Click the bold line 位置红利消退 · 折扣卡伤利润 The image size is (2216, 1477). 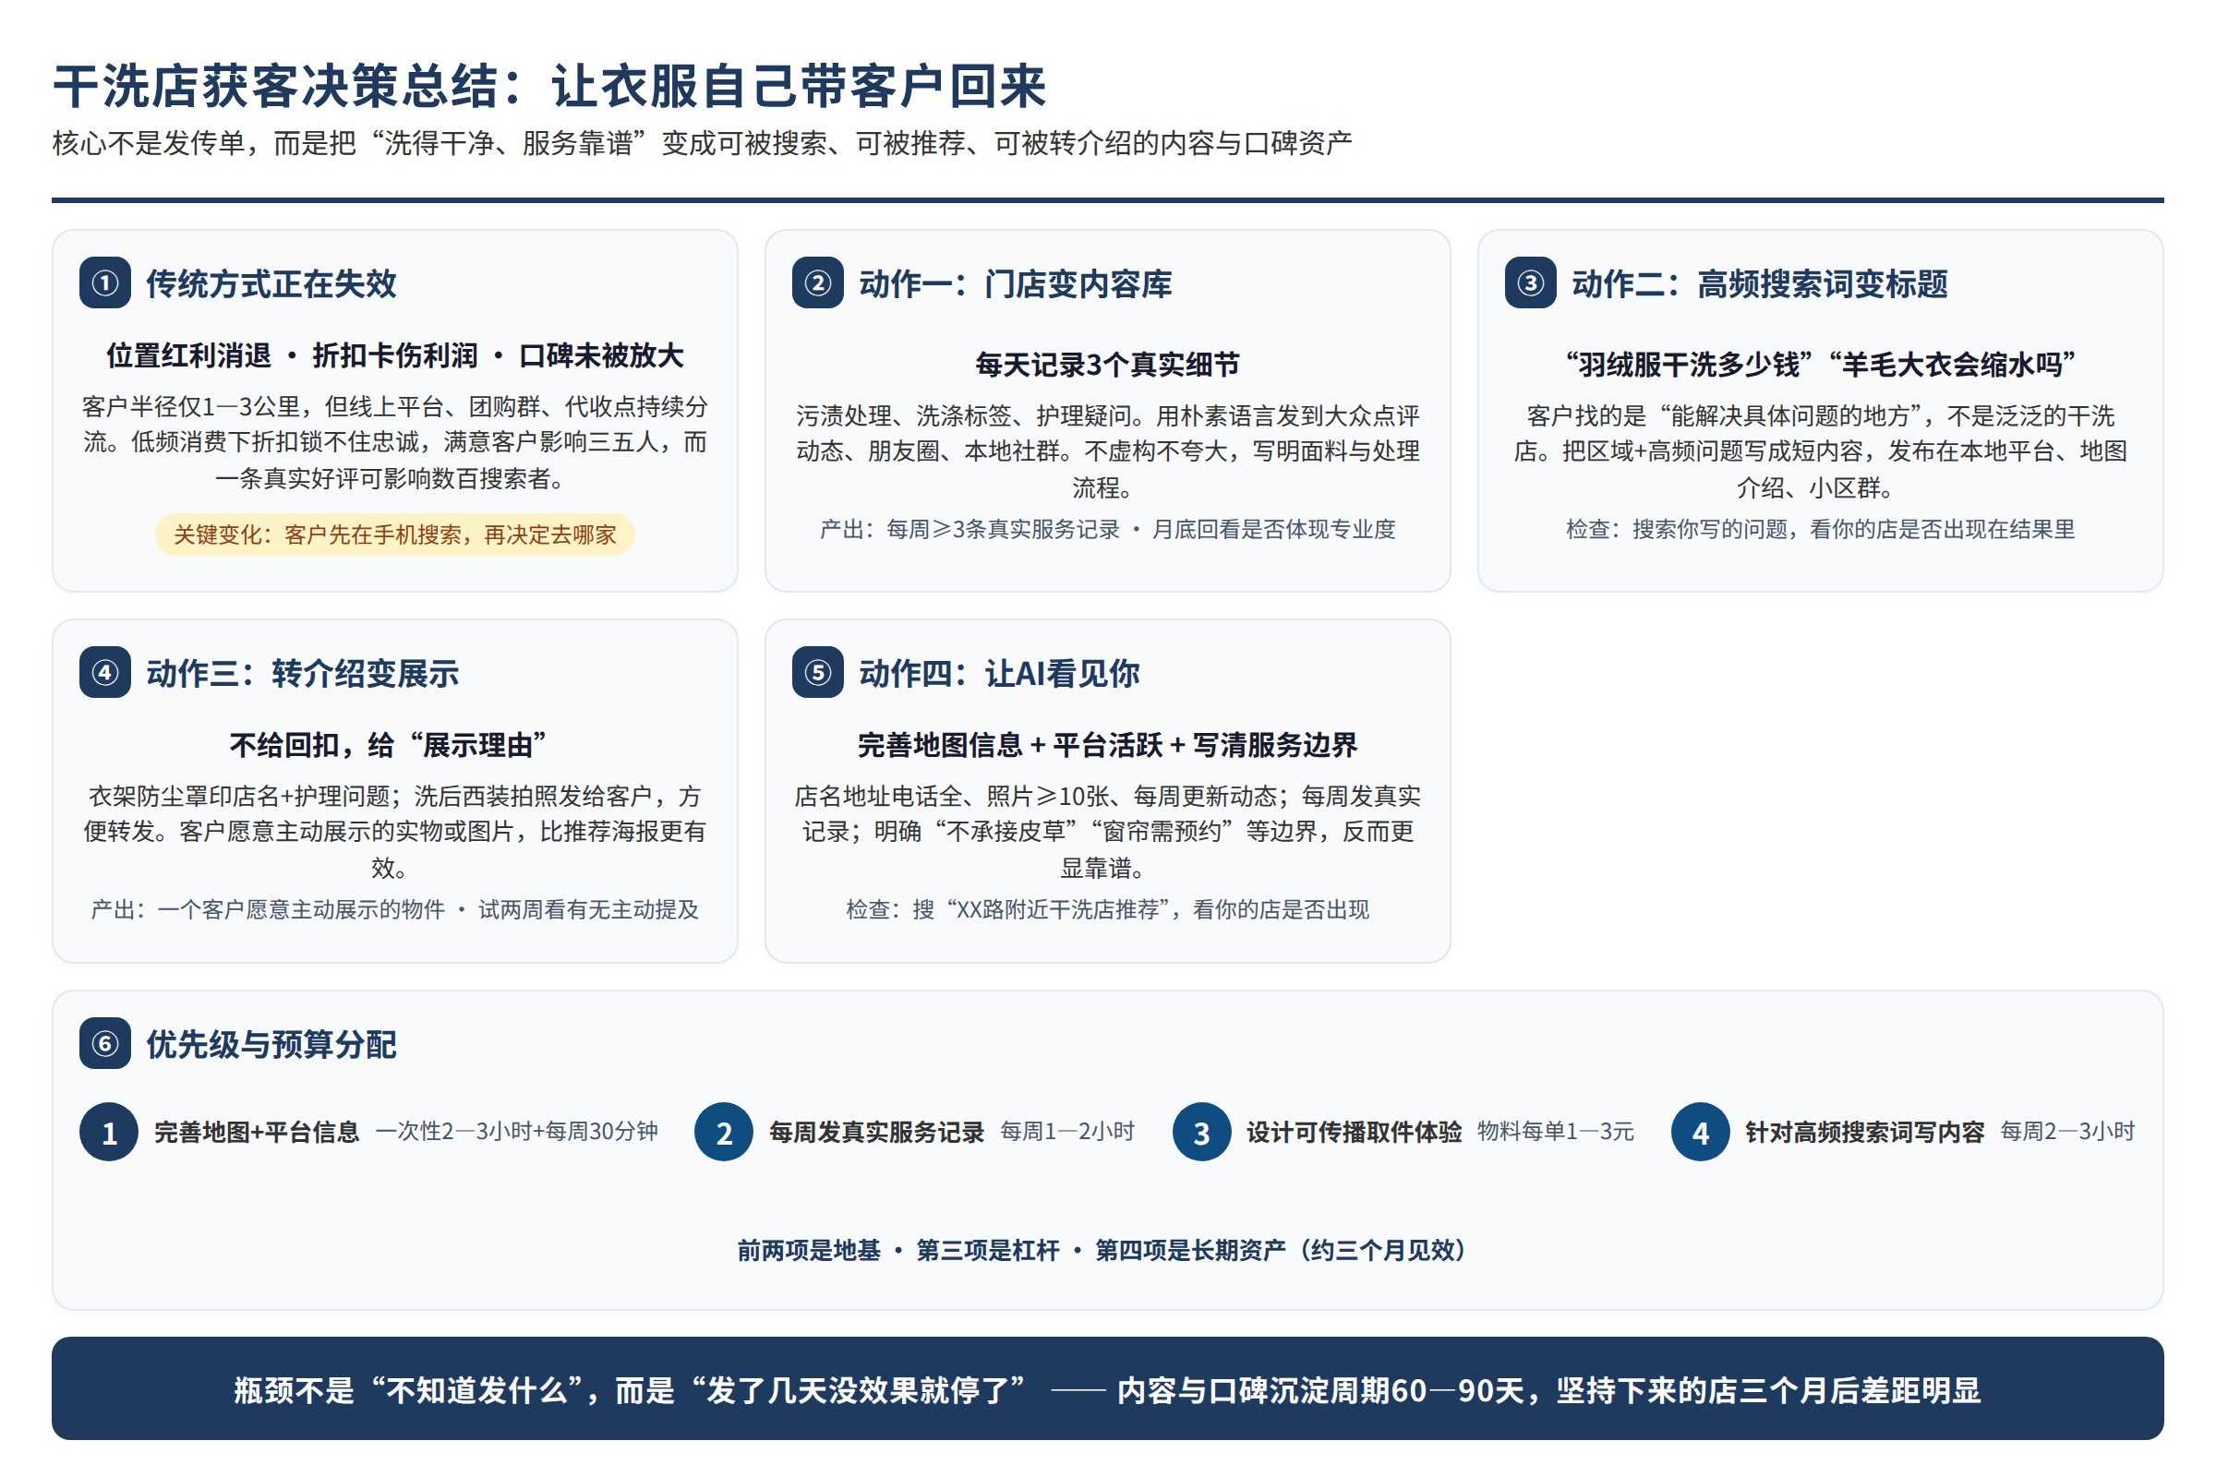395,356
